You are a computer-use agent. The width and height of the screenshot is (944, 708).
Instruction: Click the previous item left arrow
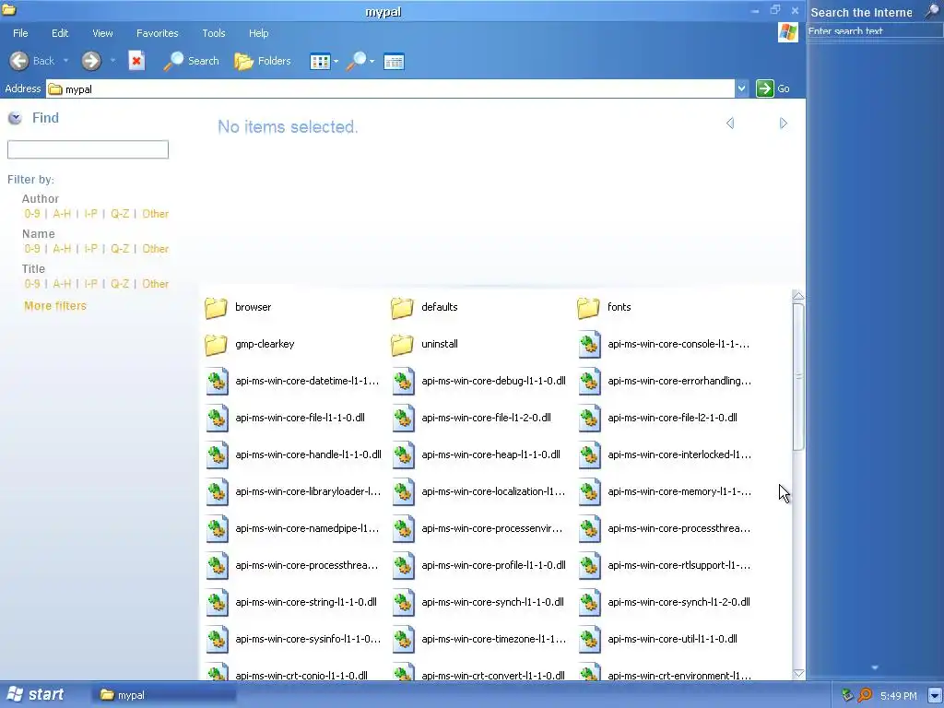pyautogui.click(x=730, y=124)
